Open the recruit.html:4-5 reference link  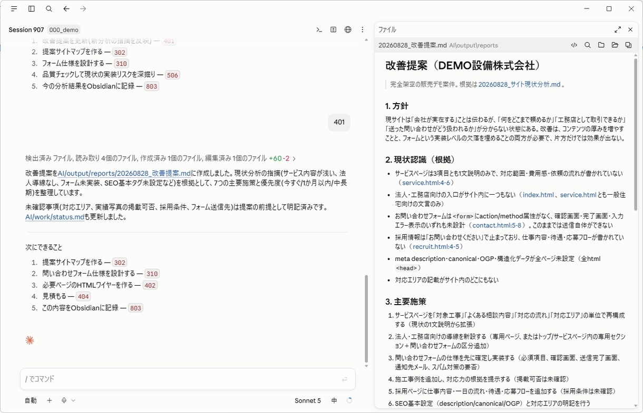pyautogui.click(x=437, y=246)
